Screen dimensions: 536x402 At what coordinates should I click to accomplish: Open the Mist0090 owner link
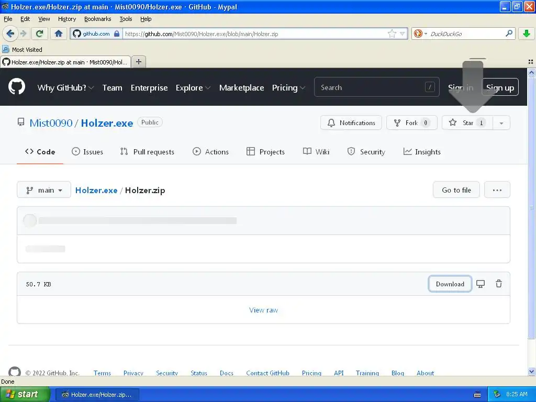[x=51, y=122]
